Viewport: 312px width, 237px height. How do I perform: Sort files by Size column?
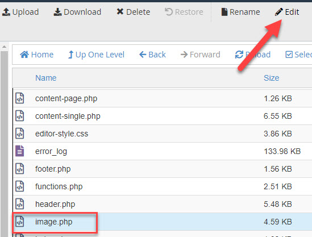pos(272,78)
